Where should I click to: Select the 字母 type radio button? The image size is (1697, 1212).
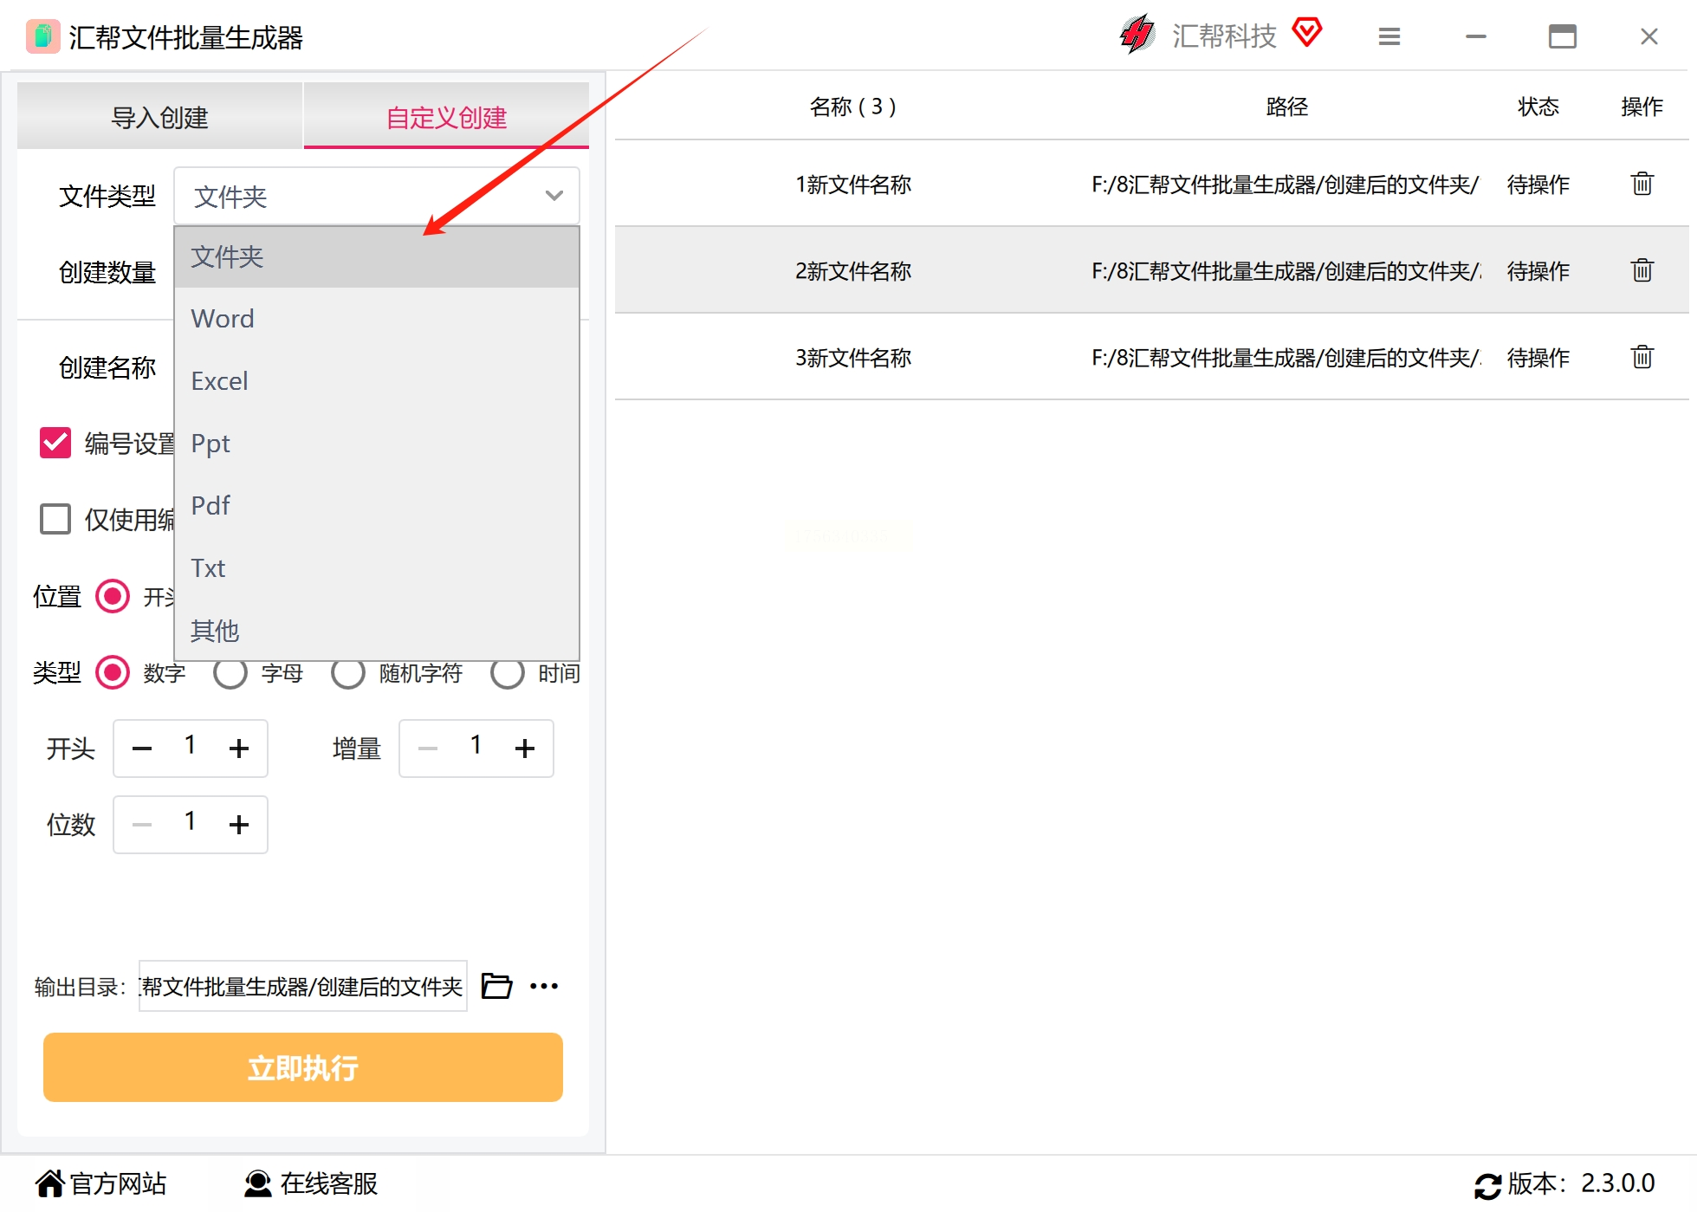230,673
